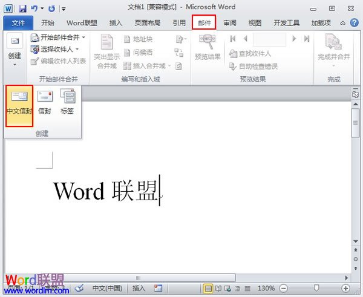Switch to the 视图 tab
363x297 pixels.
tap(255, 23)
